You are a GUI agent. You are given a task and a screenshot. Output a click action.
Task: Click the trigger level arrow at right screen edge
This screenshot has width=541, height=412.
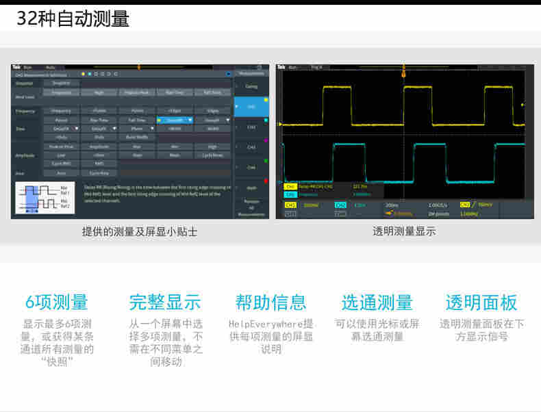tap(523, 105)
